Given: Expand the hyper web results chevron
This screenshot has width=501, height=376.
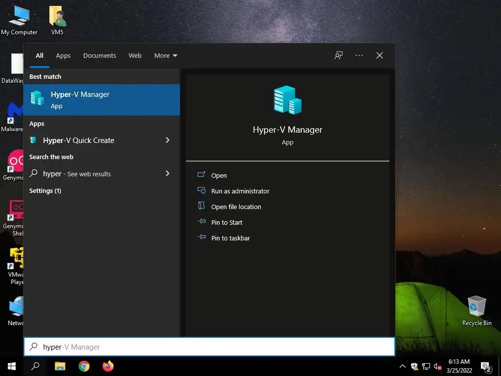Looking at the screenshot, I should point(167,173).
